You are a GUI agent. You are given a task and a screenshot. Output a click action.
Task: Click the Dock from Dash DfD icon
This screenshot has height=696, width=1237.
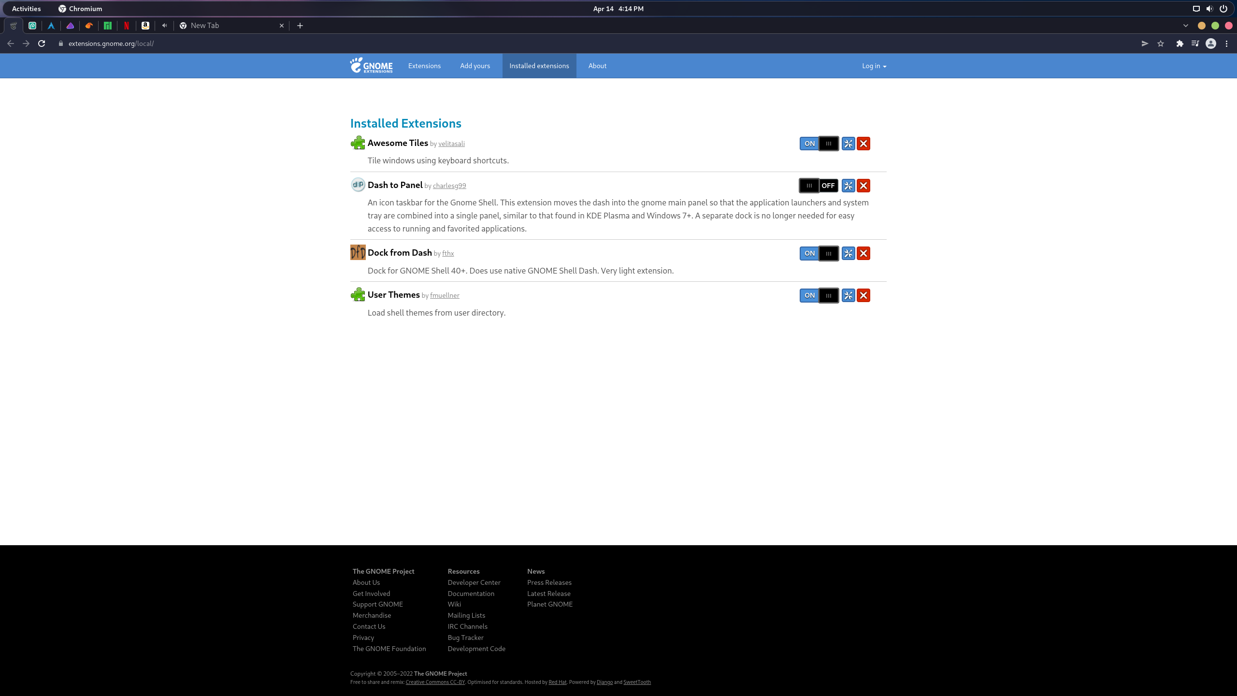pos(358,252)
